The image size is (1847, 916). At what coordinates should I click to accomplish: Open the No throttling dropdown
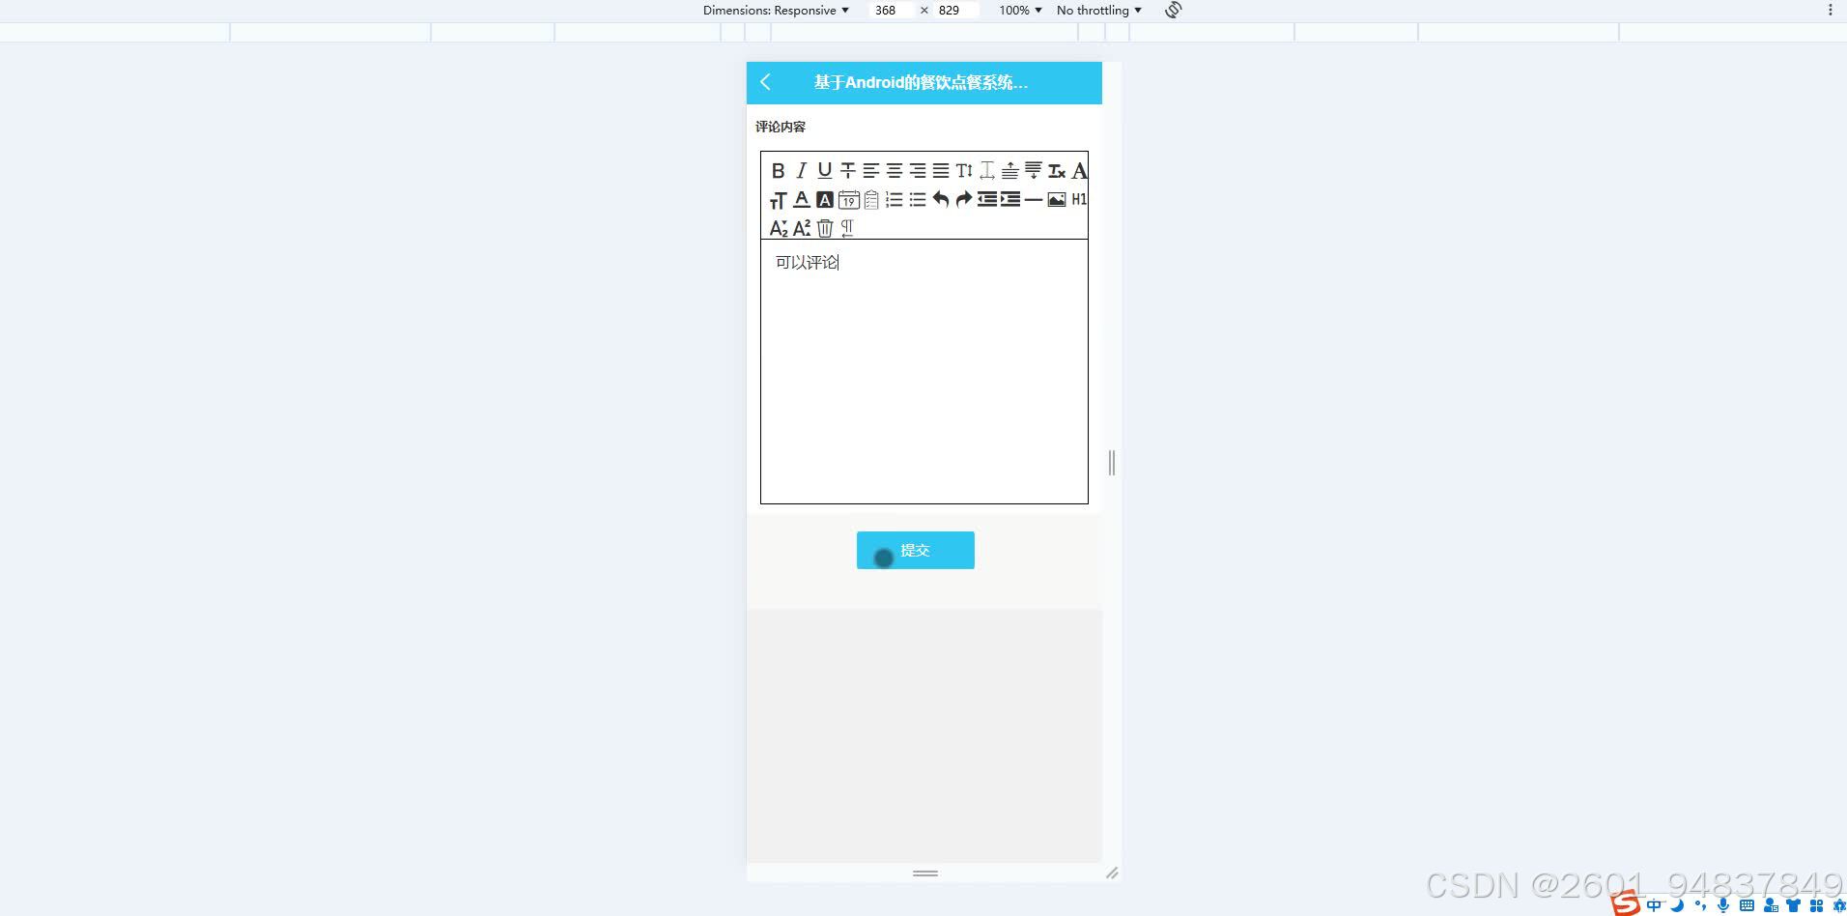point(1098,10)
